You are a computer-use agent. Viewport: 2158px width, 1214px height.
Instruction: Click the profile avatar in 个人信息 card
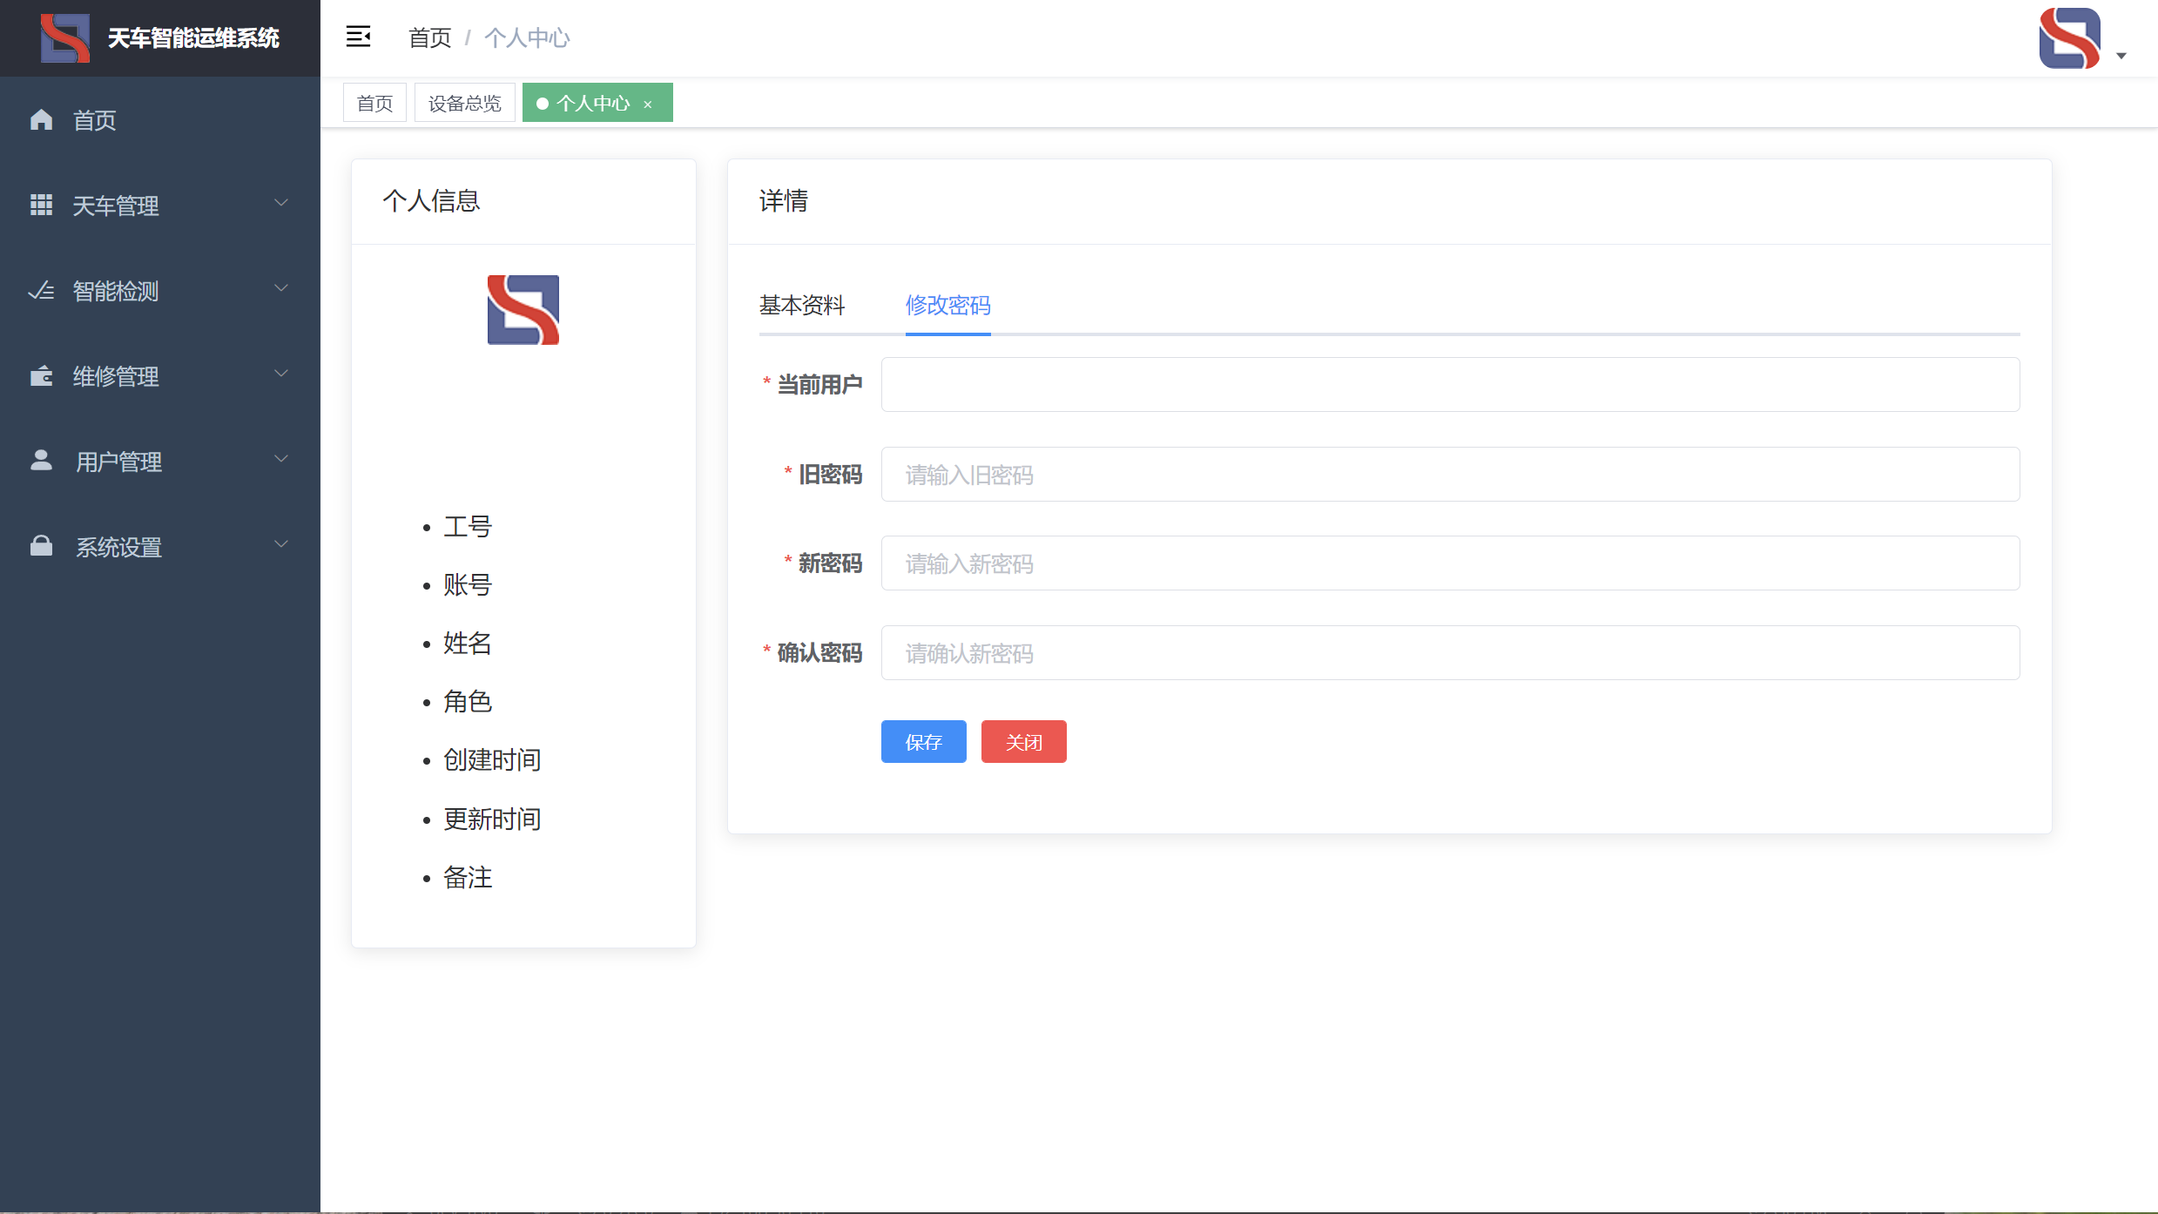(523, 310)
